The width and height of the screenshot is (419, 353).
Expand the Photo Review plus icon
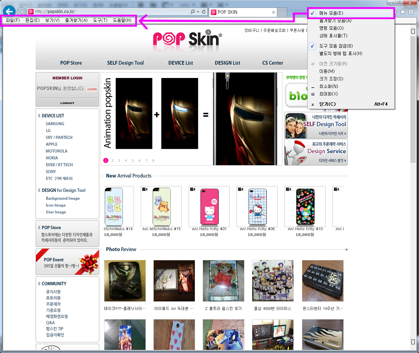[346, 250]
